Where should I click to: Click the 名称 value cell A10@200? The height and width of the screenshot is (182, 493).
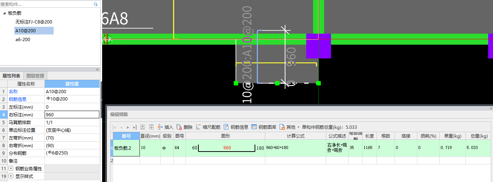(x=72, y=91)
